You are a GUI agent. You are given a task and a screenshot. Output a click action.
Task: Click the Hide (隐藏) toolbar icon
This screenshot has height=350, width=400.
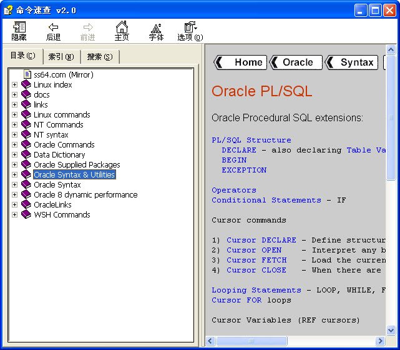(19, 27)
